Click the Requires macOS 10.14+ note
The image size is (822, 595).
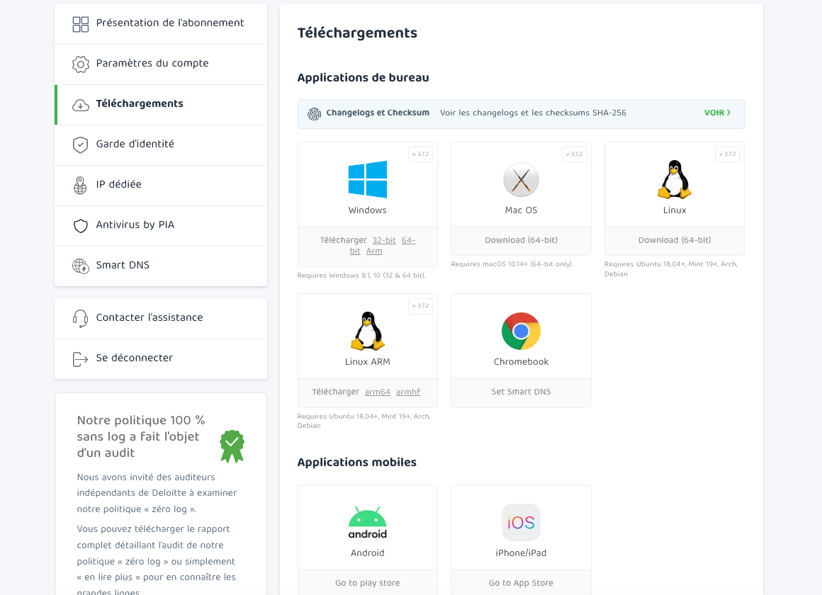pos(511,264)
